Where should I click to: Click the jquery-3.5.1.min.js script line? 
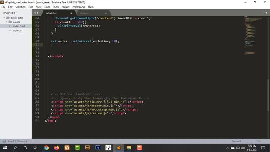[x=97, y=102]
